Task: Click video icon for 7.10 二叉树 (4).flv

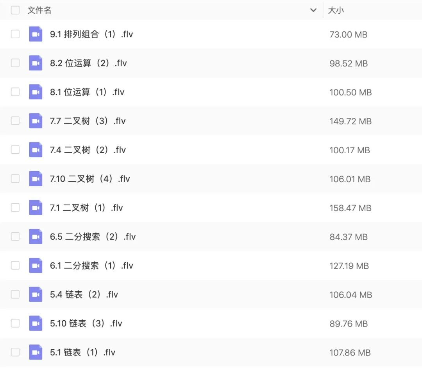Action: coord(36,179)
